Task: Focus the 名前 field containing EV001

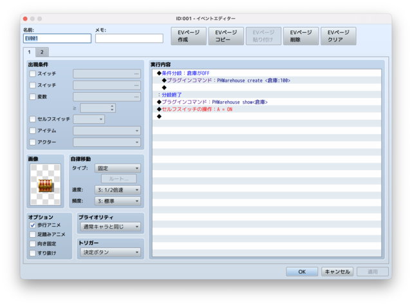Action: pyautogui.click(x=57, y=39)
